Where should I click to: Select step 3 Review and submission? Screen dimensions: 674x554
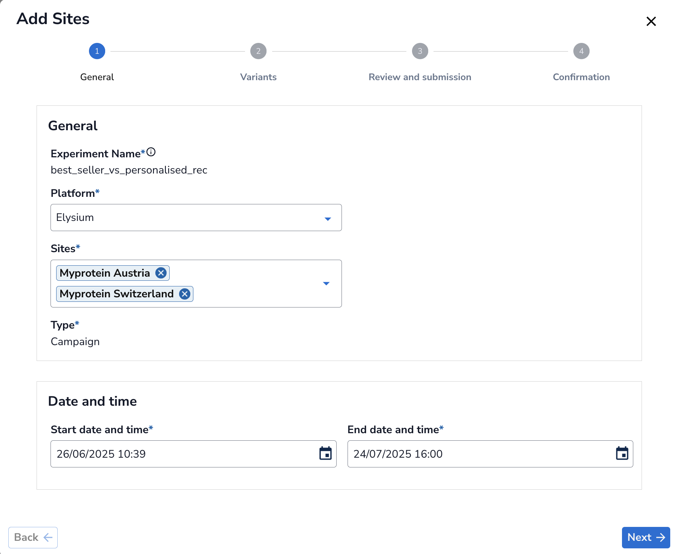[x=420, y=51]
